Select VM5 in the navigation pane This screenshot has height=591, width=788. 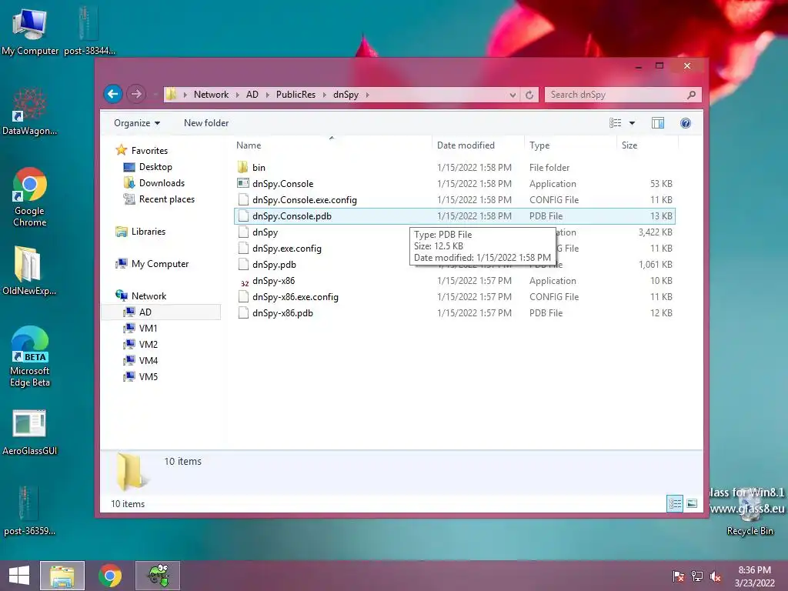(149, 376)
